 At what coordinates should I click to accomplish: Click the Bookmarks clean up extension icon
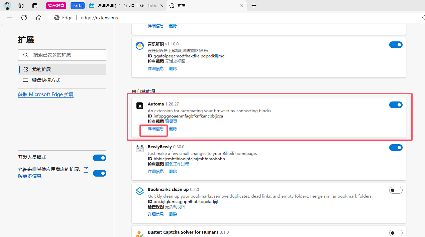tap(140, 191)
